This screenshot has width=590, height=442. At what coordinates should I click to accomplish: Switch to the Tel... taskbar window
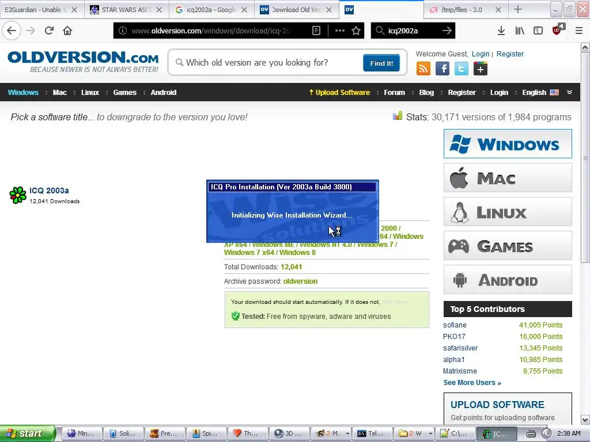(373, 434)
